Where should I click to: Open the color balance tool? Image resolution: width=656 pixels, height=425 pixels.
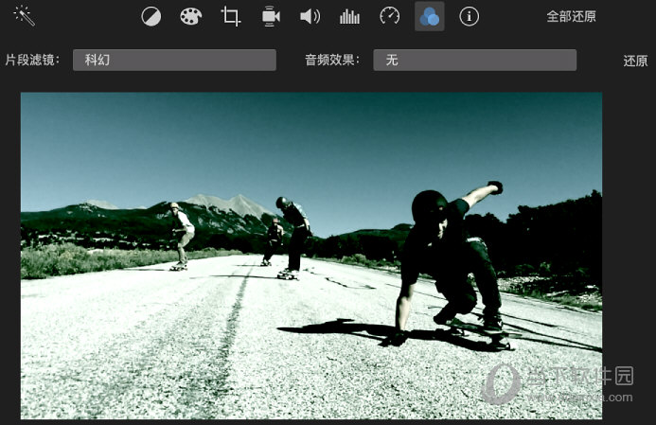pos(151,17)
